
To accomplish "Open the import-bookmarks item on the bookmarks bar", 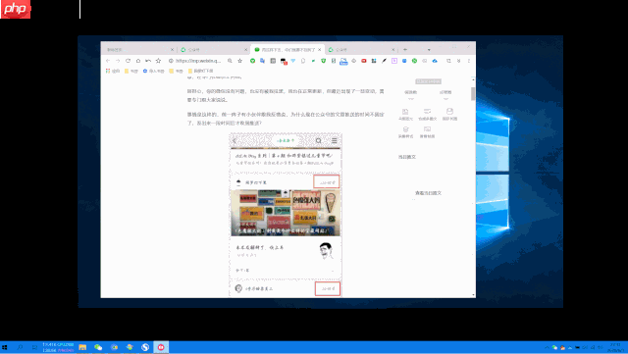I will pos(153,71).
